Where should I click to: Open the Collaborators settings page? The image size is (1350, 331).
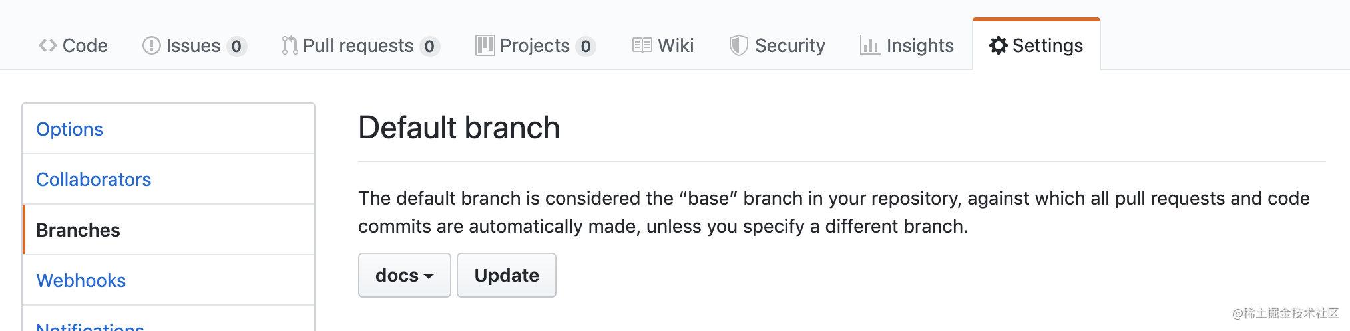coord(94,179)
